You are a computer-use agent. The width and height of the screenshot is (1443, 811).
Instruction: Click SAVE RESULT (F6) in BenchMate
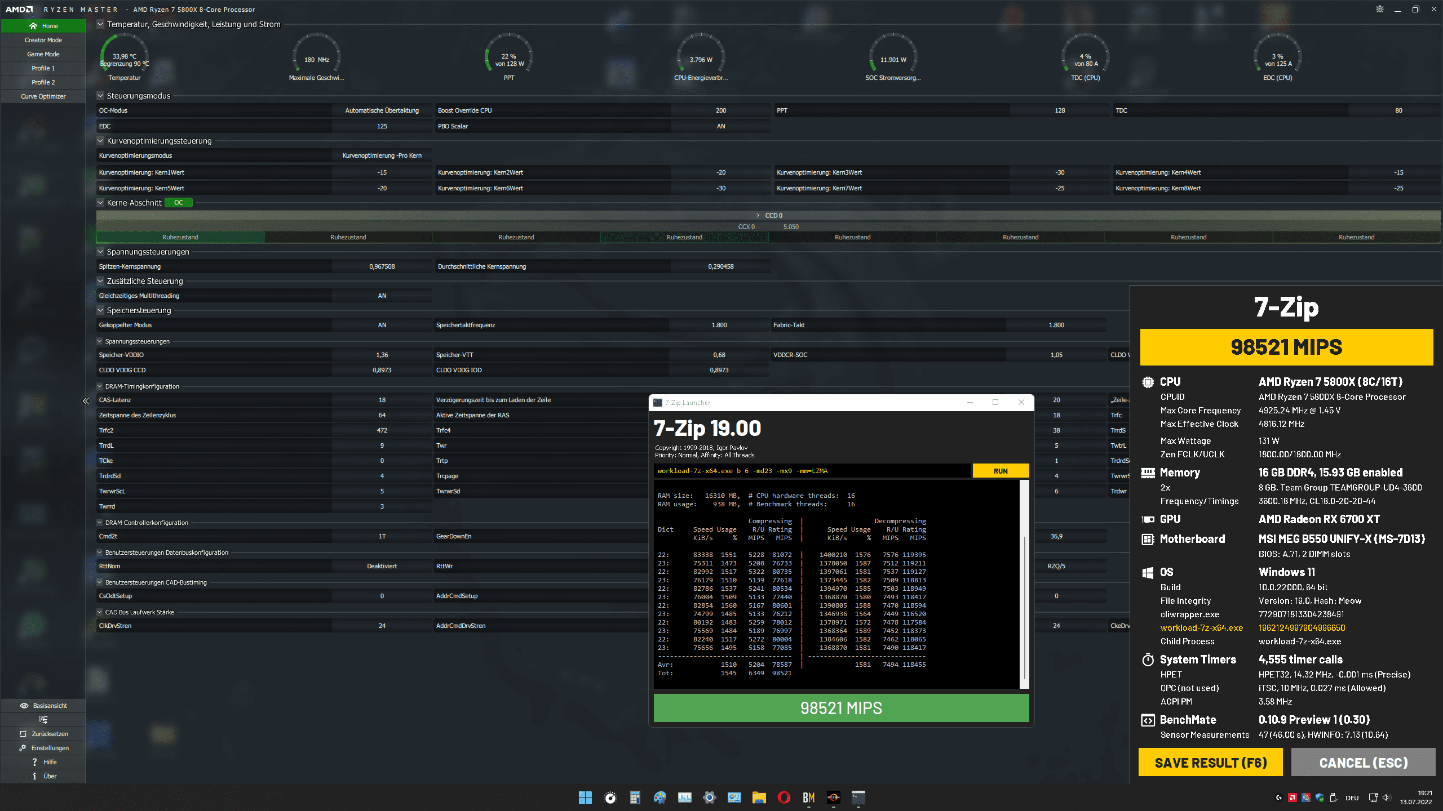[1211, 763]
